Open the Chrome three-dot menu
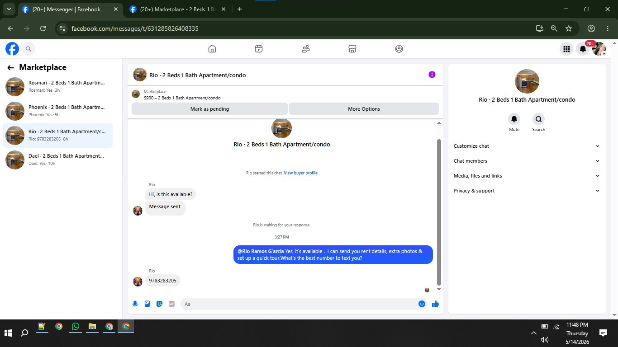Viewport: 618px width, 347px height. coord(608,28)
